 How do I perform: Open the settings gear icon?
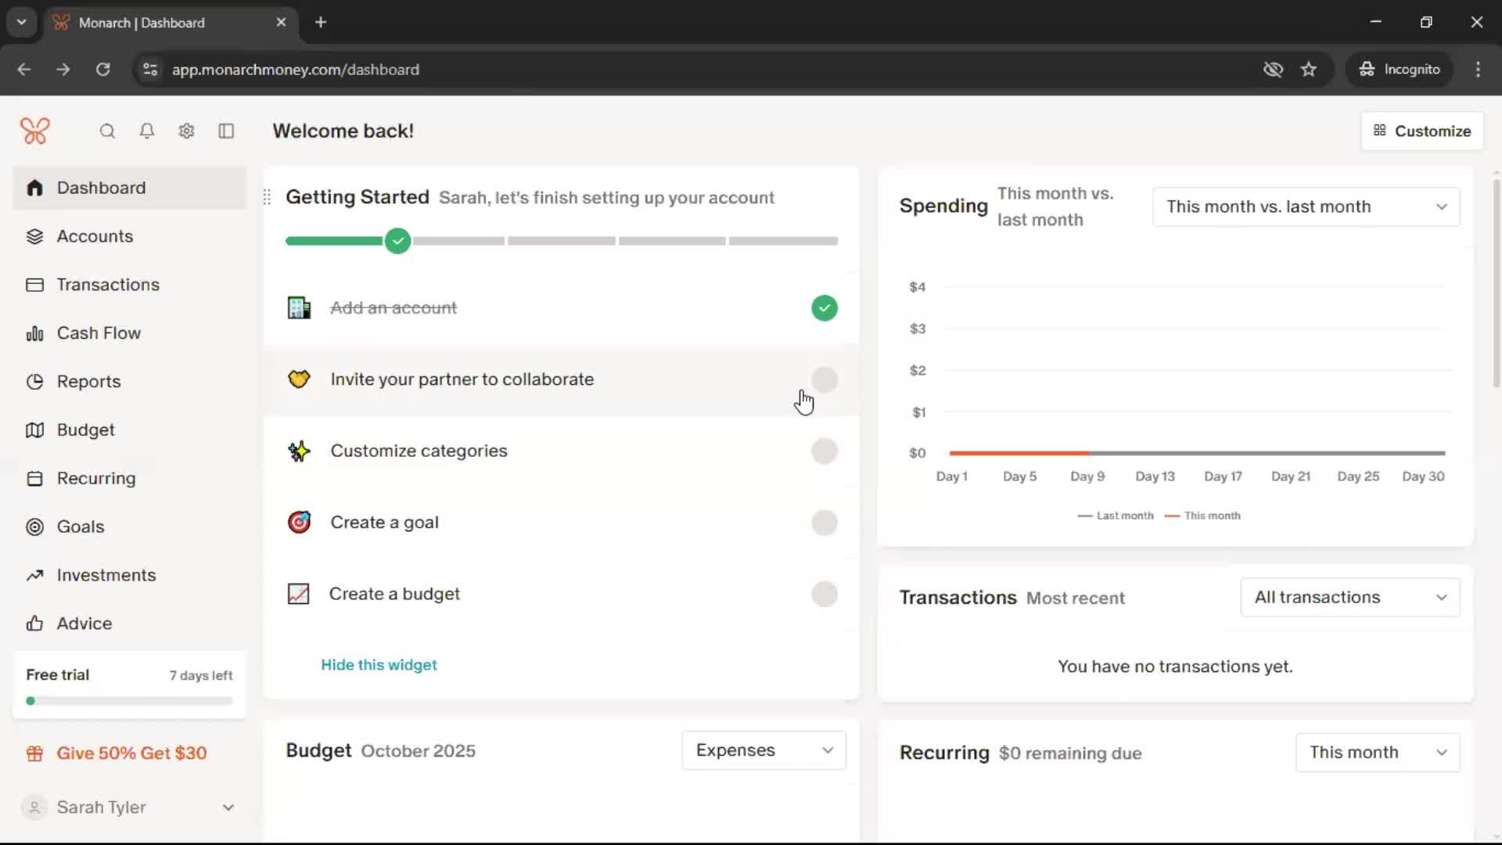click(x=186, y=131)
